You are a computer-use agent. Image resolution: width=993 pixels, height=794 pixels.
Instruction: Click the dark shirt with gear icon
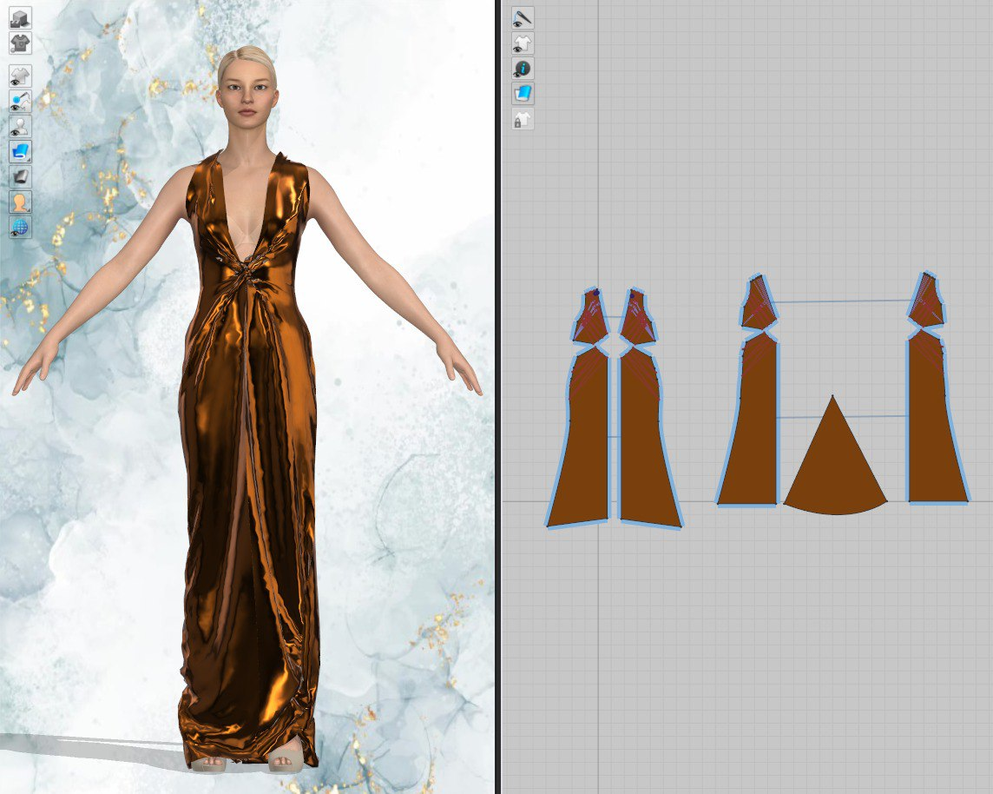click(x=20, y=42)
